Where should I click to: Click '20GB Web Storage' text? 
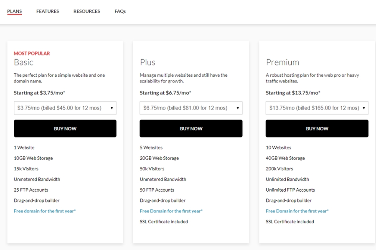[159, 158]
